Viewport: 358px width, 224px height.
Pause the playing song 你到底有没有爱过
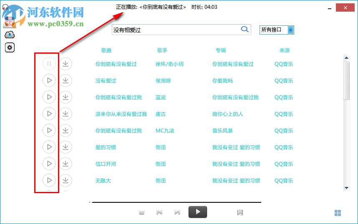(x=49, y=64)
